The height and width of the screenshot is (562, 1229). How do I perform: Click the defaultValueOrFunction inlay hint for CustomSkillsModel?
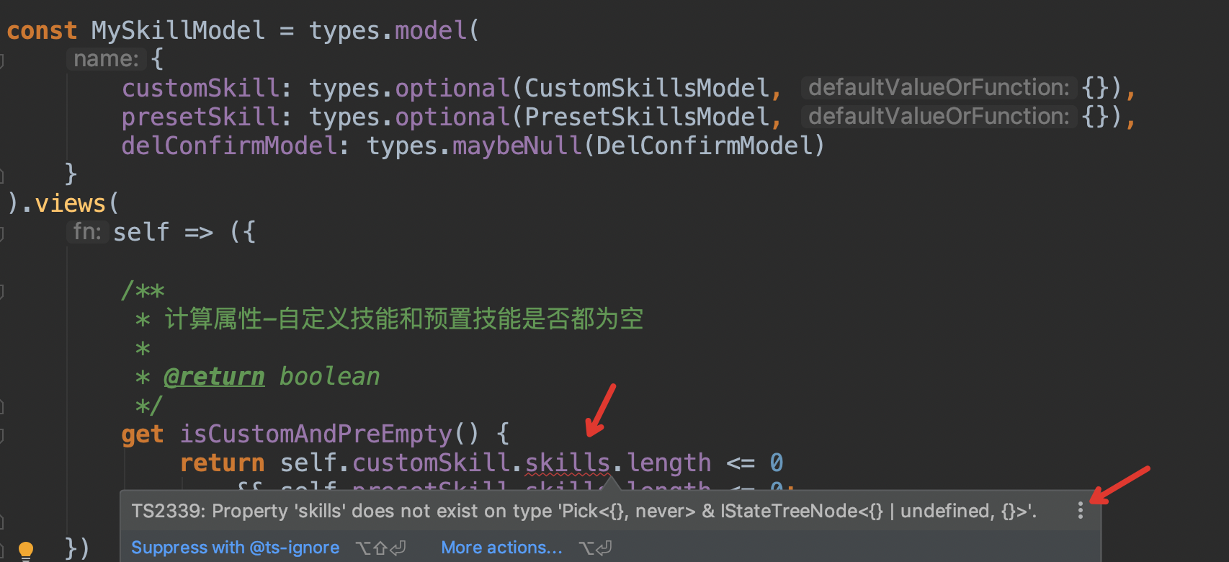(937, 87)
